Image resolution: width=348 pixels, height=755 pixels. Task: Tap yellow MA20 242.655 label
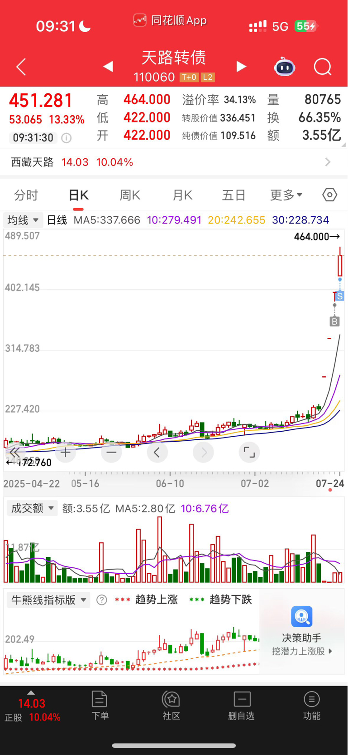[237, 220]
